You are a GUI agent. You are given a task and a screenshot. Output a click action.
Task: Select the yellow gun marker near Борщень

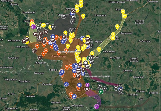click(x=125, y=16)
